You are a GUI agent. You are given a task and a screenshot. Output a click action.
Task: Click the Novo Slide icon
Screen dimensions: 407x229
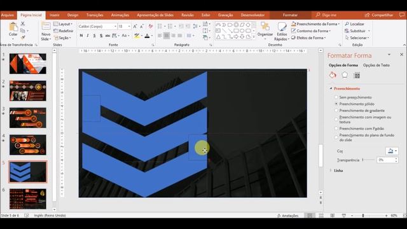pos(46,26)
